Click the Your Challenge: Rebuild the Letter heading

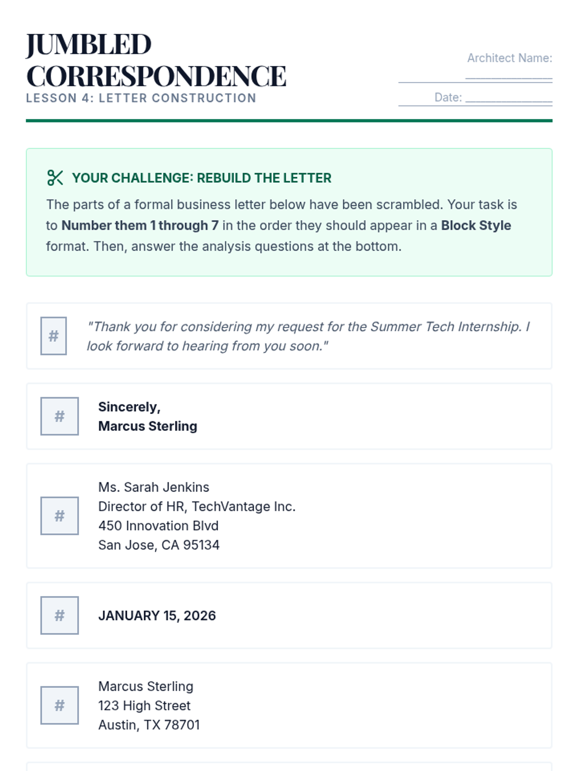tap(201, 178)
